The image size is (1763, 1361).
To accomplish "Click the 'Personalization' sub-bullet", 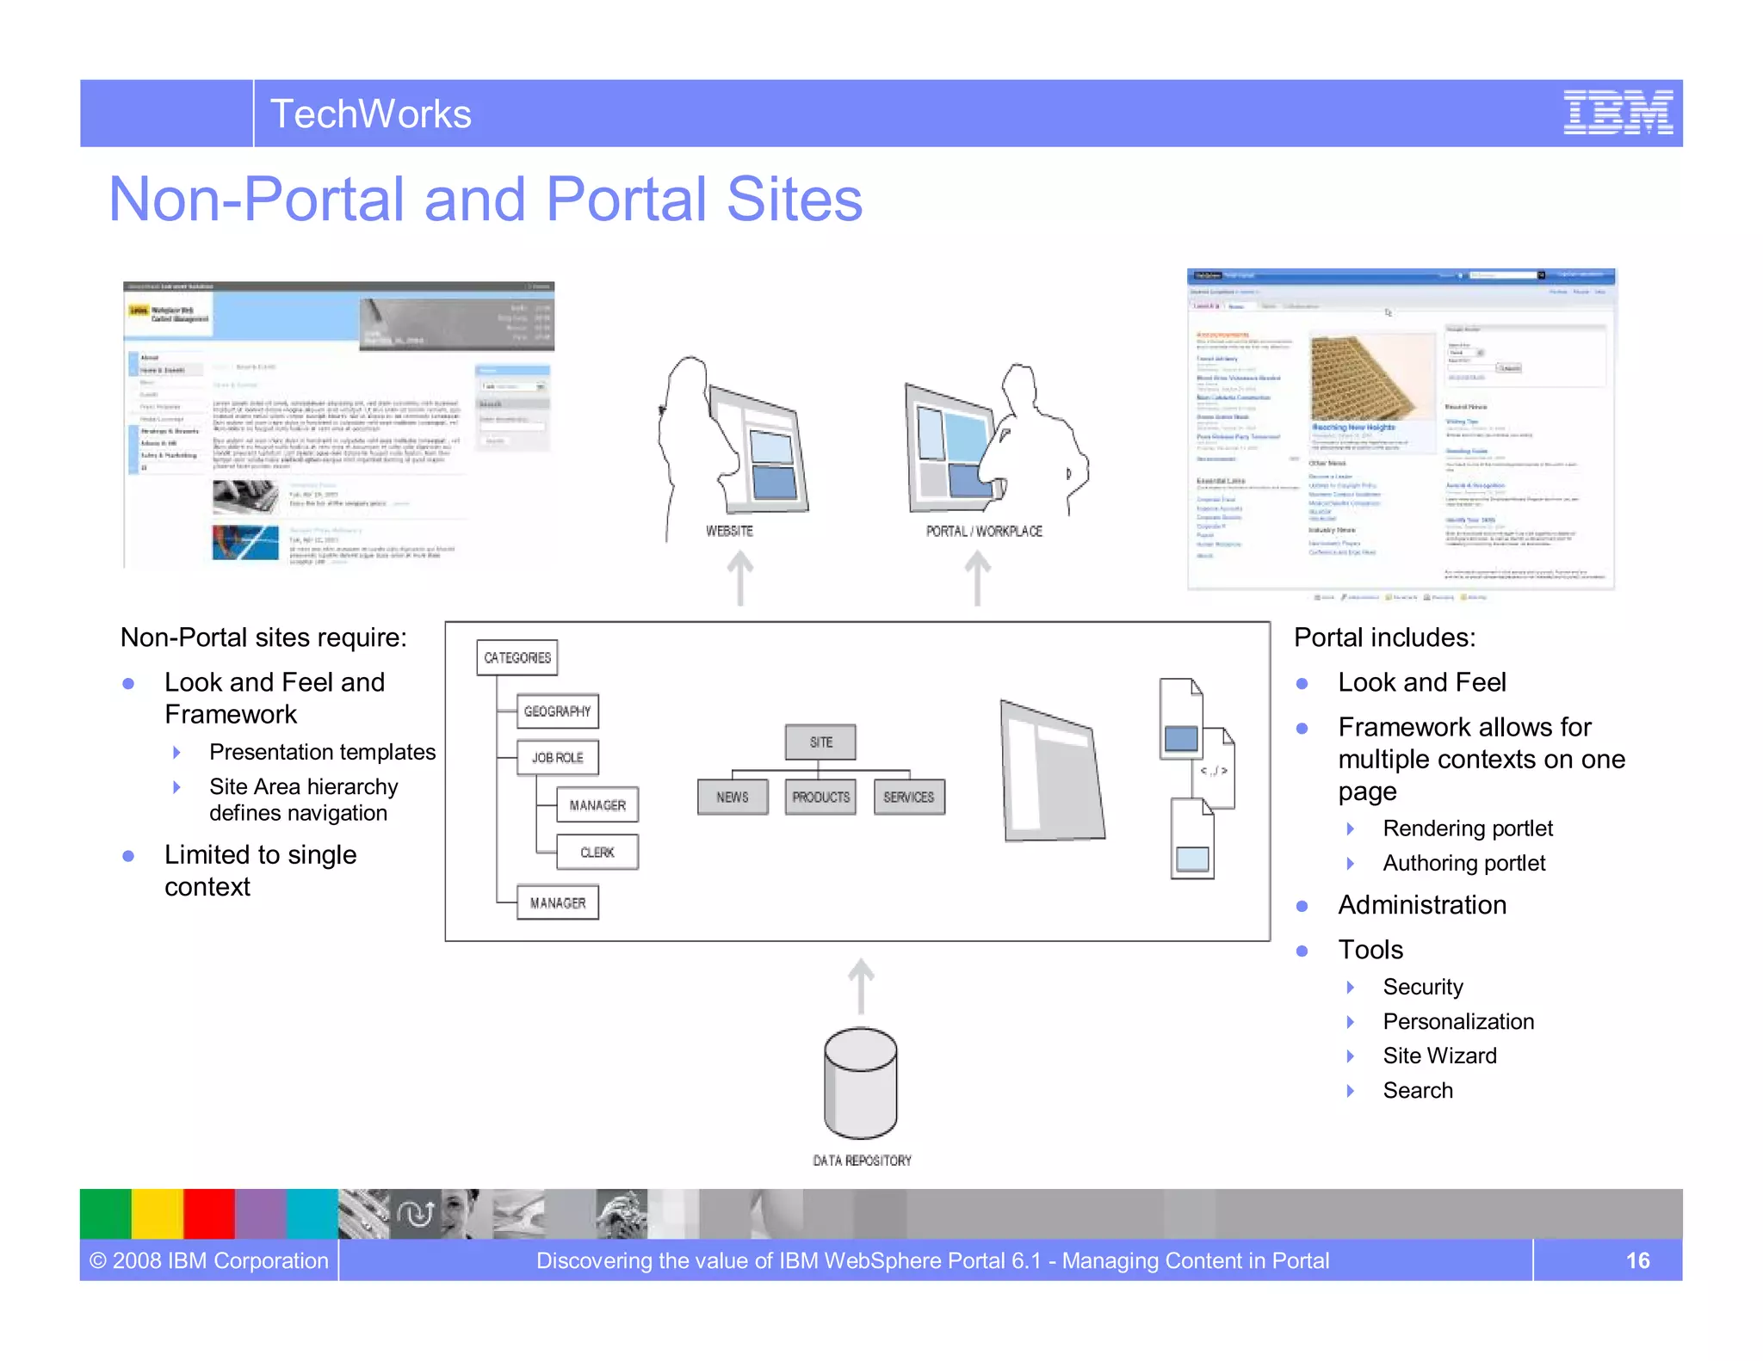I will (1458, 1021).
